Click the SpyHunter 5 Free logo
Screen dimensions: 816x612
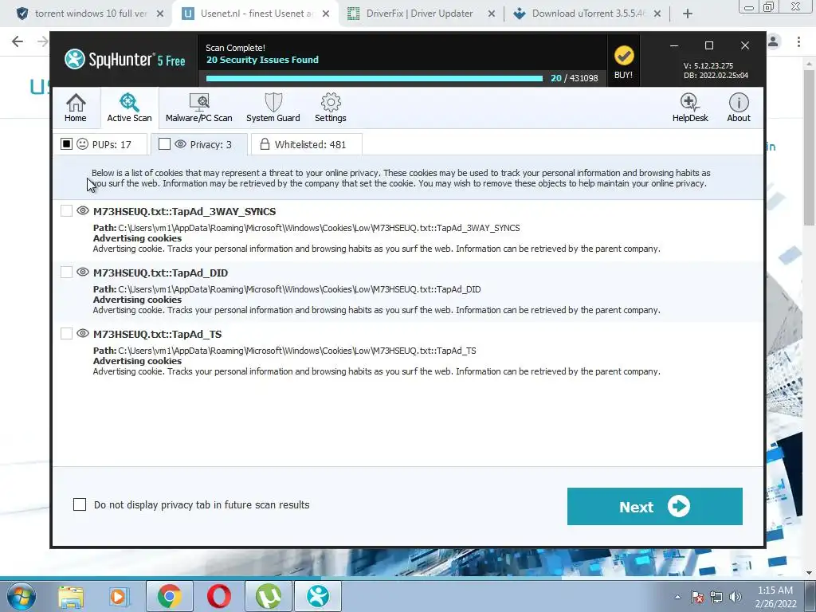click(125, 59)
